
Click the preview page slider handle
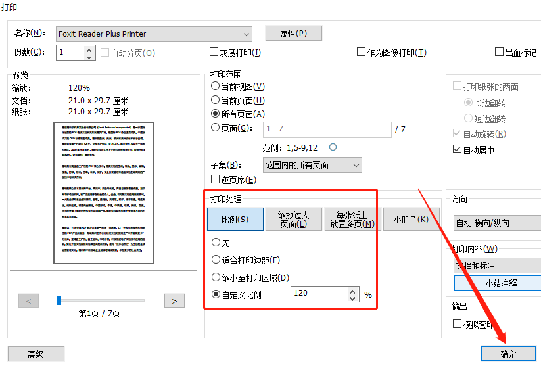(x=59, y=300)
